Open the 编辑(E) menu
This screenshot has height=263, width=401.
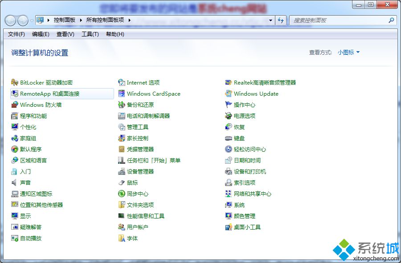tap(41, 34)
